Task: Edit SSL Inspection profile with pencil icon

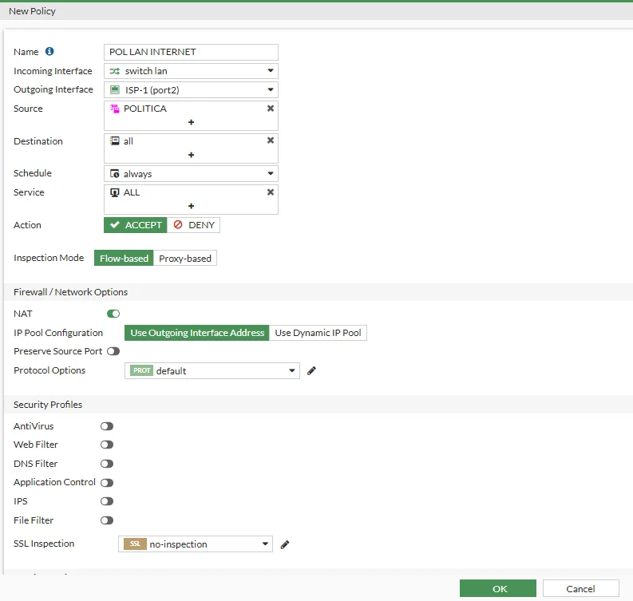Action: pyautogui.click(x=285, y=544)
